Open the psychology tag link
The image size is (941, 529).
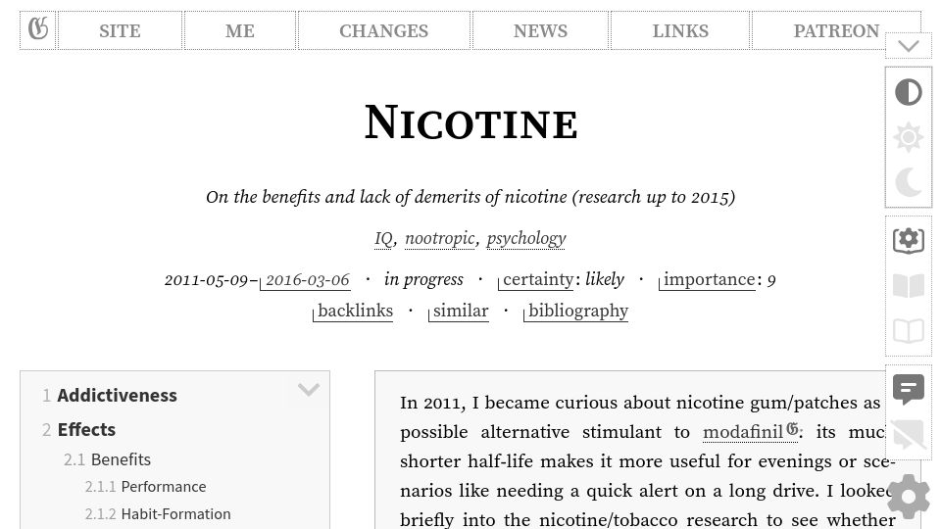pos(526,239)
